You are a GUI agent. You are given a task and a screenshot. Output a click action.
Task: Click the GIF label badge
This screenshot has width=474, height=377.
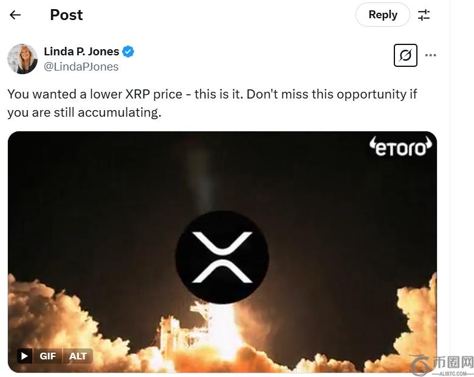(x=47, y=356)
